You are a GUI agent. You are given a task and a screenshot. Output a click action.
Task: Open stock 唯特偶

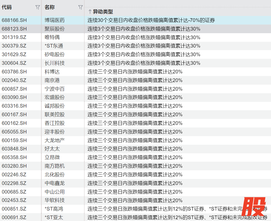(x=52, y=37)
